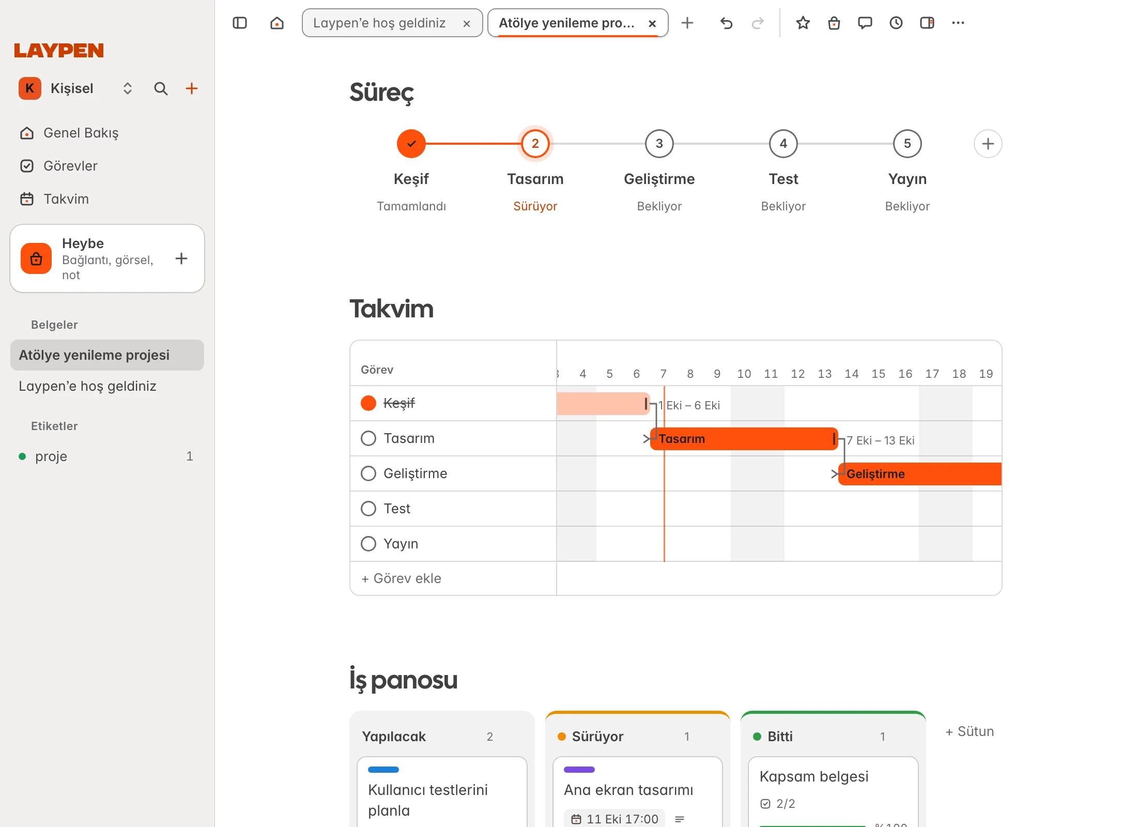
Task: Expand the Kişisel workspace switcher
Action: click(128, 88)
